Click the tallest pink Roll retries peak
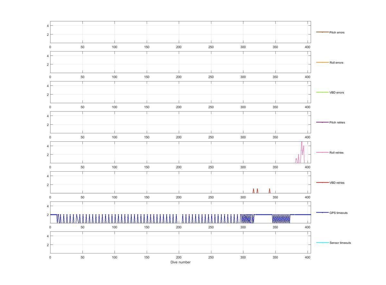386x285 pixels. click(302, 142)
